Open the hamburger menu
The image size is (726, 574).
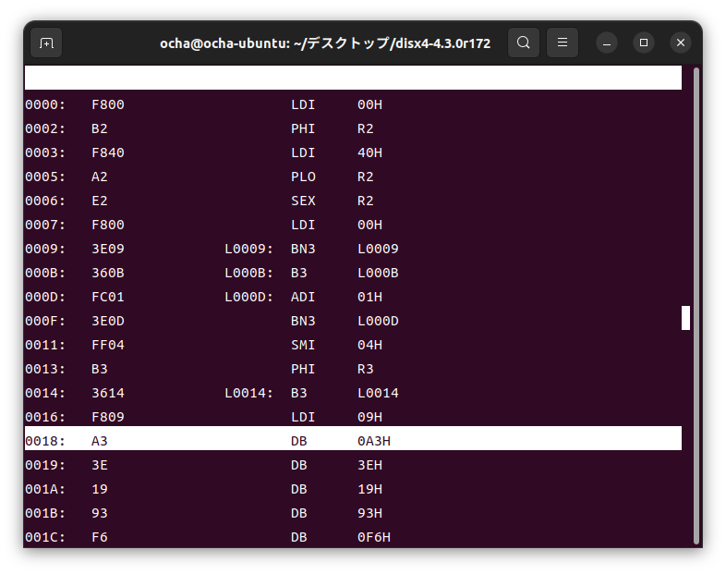point(563,43)
